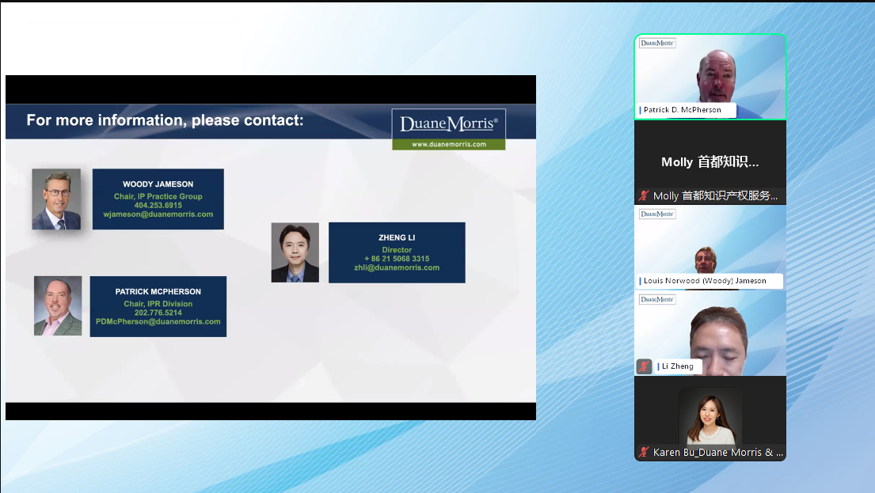
Task: Click the PATRICK MCPHERSON name heading
Action: (x=158, y=292)
